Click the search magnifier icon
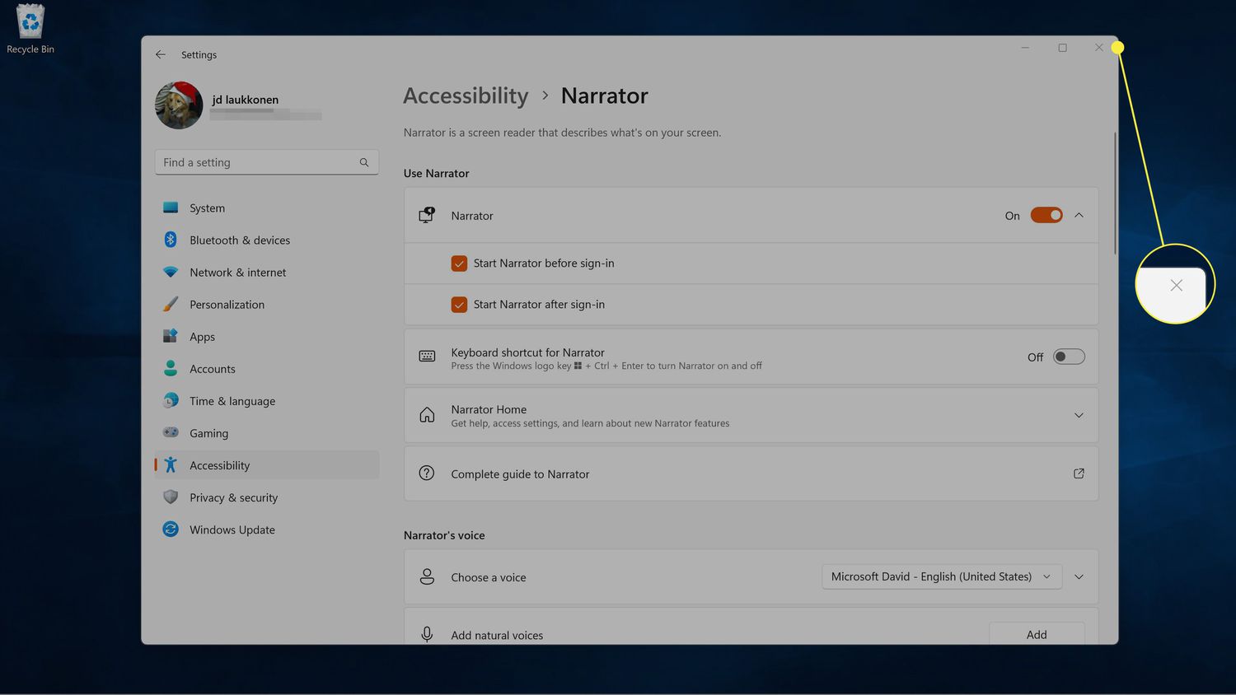The width and height of the screenshot is (1236, 695). [364, 162]
